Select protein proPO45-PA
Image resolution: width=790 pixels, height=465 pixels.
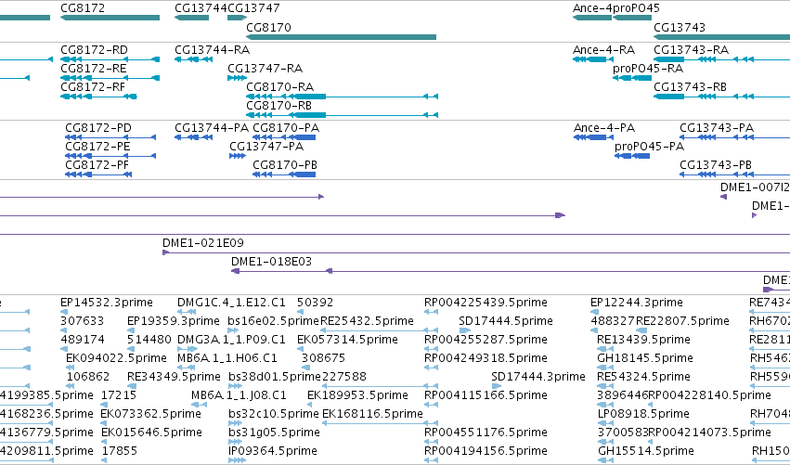(x=632, y=156)
